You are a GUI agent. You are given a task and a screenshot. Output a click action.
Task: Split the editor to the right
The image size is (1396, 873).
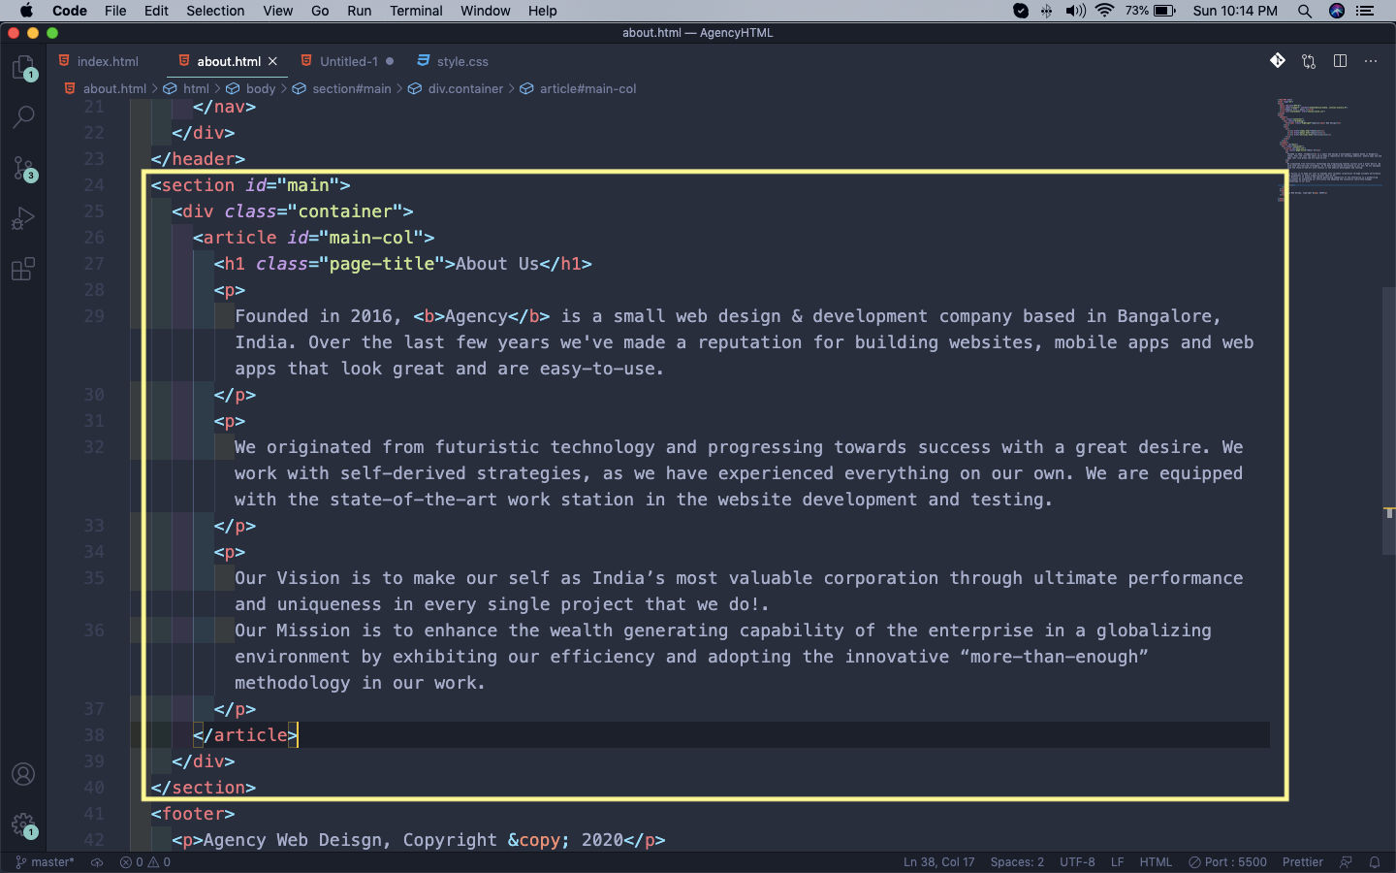(1340, 61)
